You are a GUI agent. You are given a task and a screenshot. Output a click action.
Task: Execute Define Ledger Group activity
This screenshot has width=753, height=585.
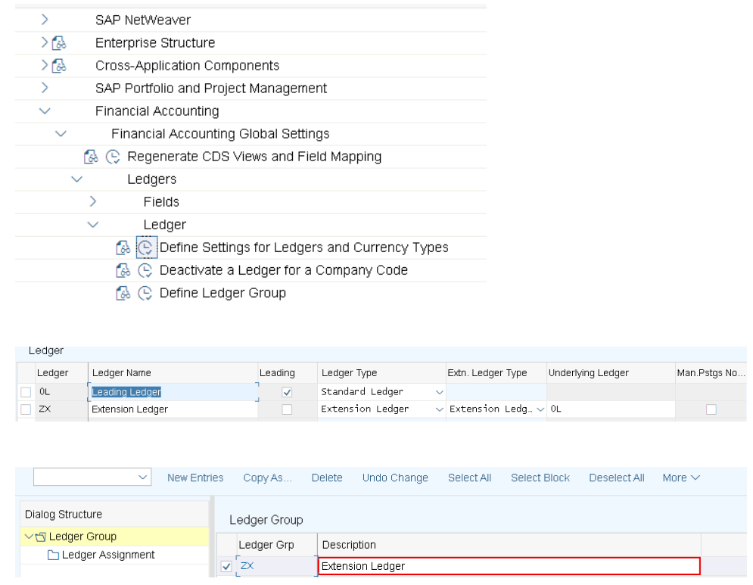(x=145, y=293)
